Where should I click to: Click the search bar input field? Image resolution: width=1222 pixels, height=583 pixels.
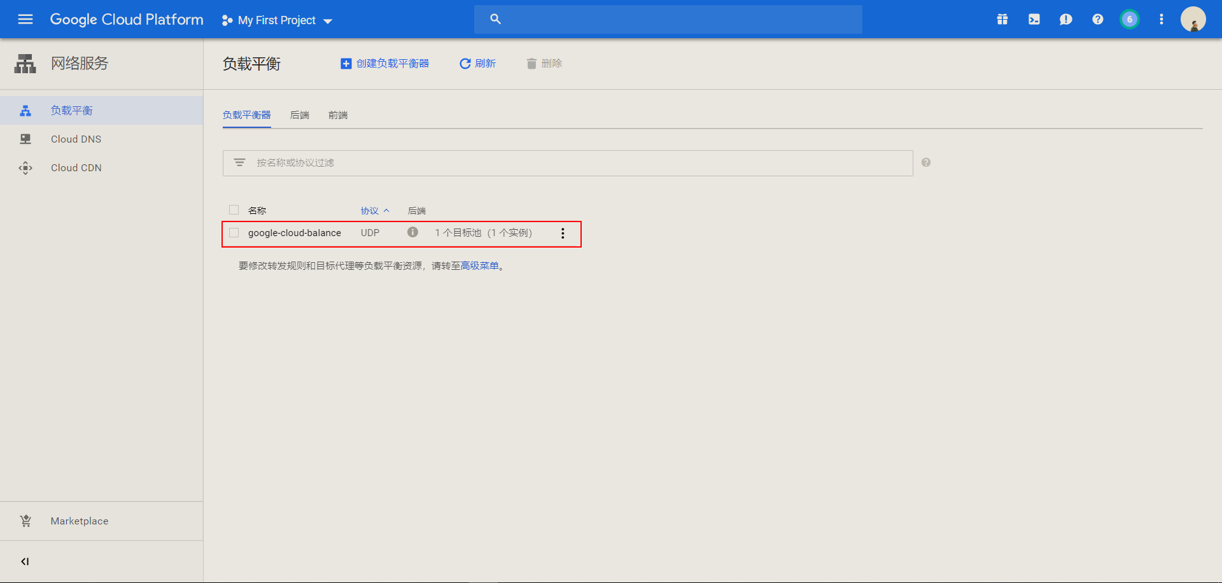tap(668, 19)
